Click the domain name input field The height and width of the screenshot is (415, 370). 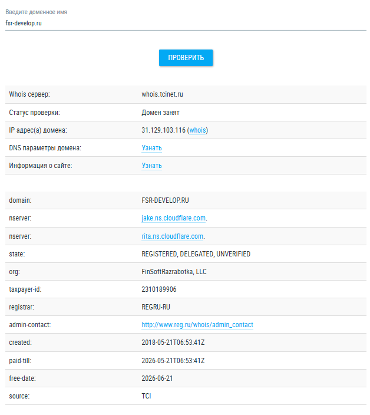186,24
